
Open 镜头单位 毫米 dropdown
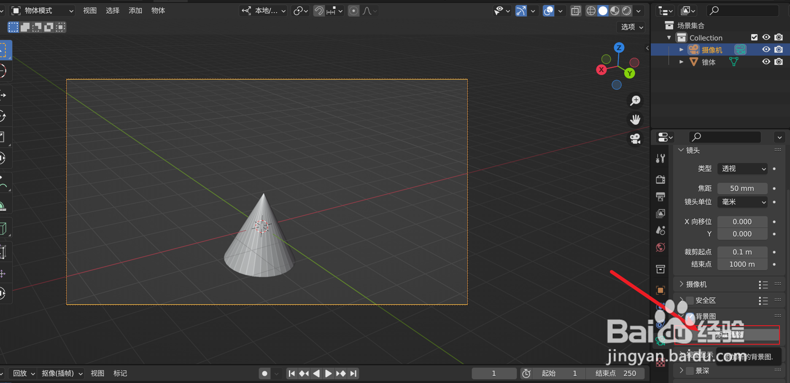(x=742, y=202)
